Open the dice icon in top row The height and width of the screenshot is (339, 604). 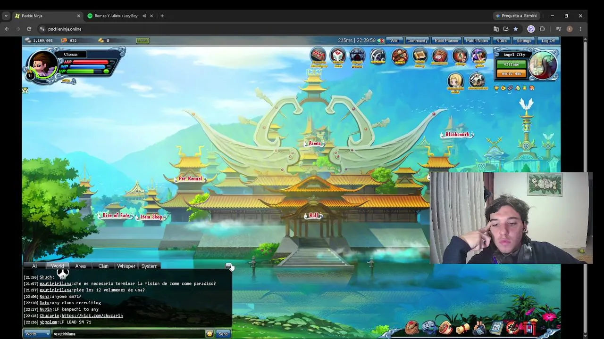coord(338,56)
